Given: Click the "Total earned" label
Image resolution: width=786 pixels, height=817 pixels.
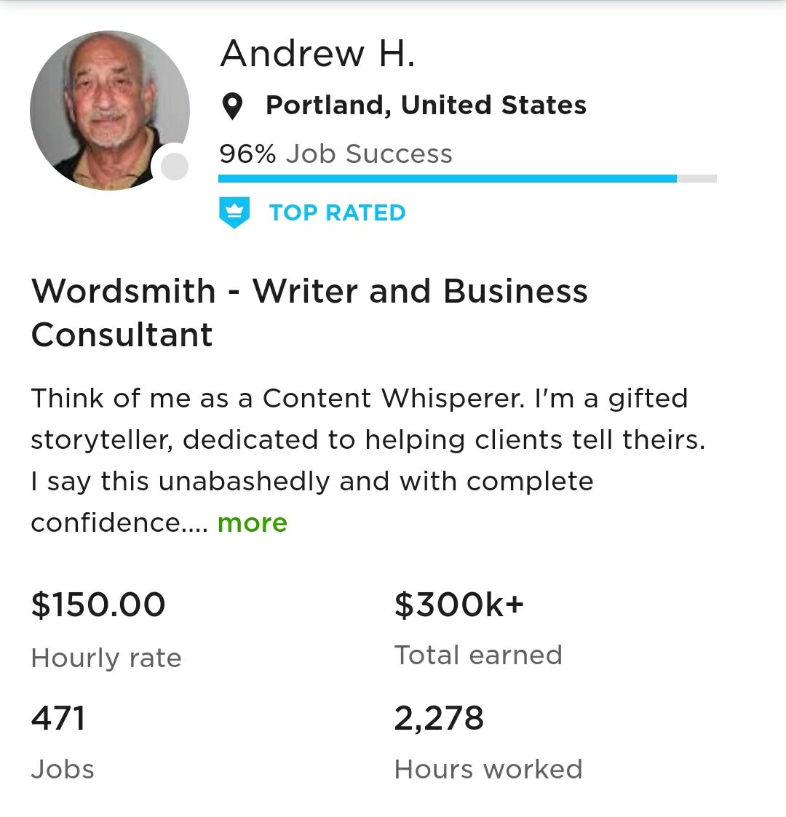Looking at the screenshot, I should coord(478,655).
